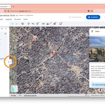Click the green place label on map
This screenshot has width=105, height=105.
coord(45,52)
